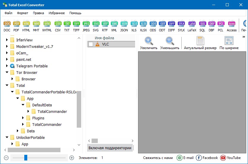Click file list horizontal scrollbar right arrow
Screen dimensions: 248x164
(x=132, y=141)
